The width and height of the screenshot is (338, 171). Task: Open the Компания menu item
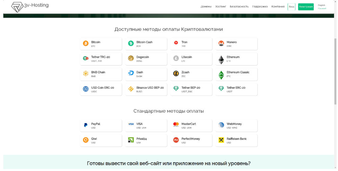[x=278, y=7]
